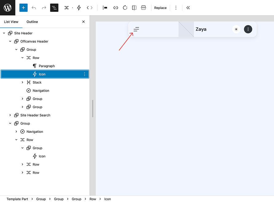Click the sidebar resize scrollbar handle
The height and width of the screenshot is (202, 274).
[x=93, y=109]
